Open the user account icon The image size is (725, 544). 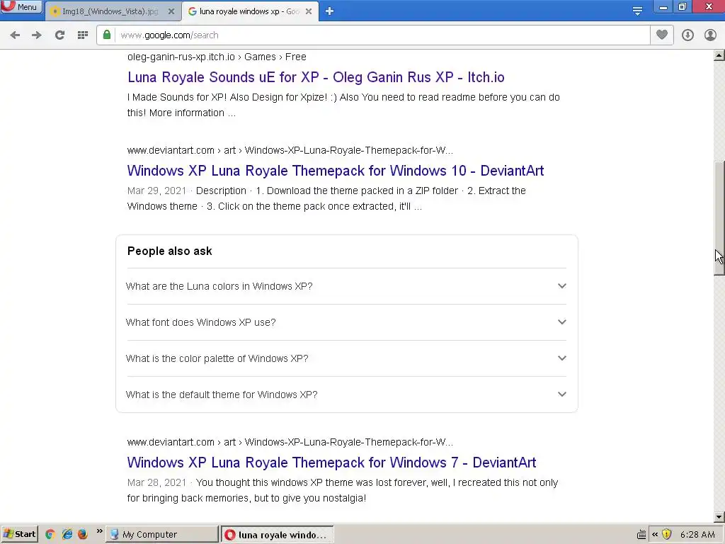(710, 35)
